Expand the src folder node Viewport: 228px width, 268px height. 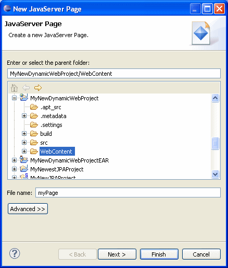[x=24, y=143]
